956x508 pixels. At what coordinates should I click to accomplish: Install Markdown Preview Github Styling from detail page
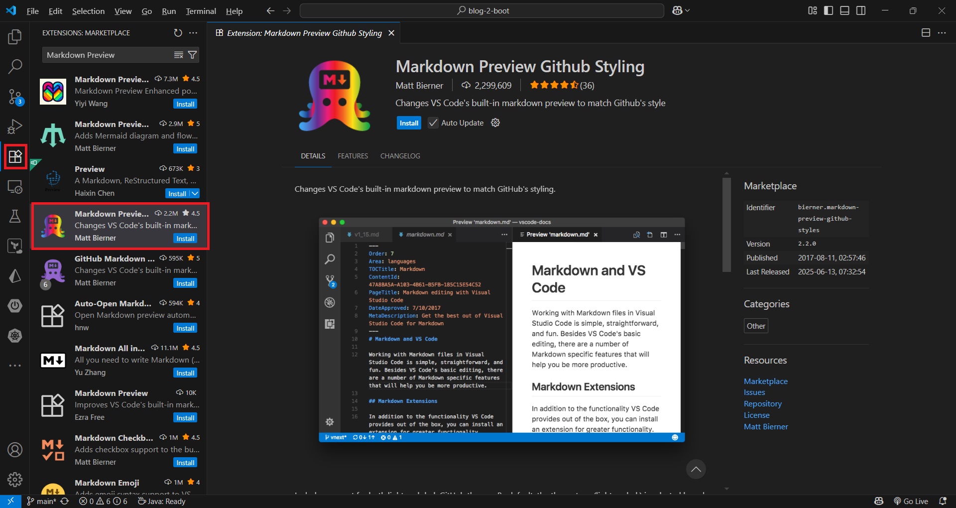coord(409,123)
